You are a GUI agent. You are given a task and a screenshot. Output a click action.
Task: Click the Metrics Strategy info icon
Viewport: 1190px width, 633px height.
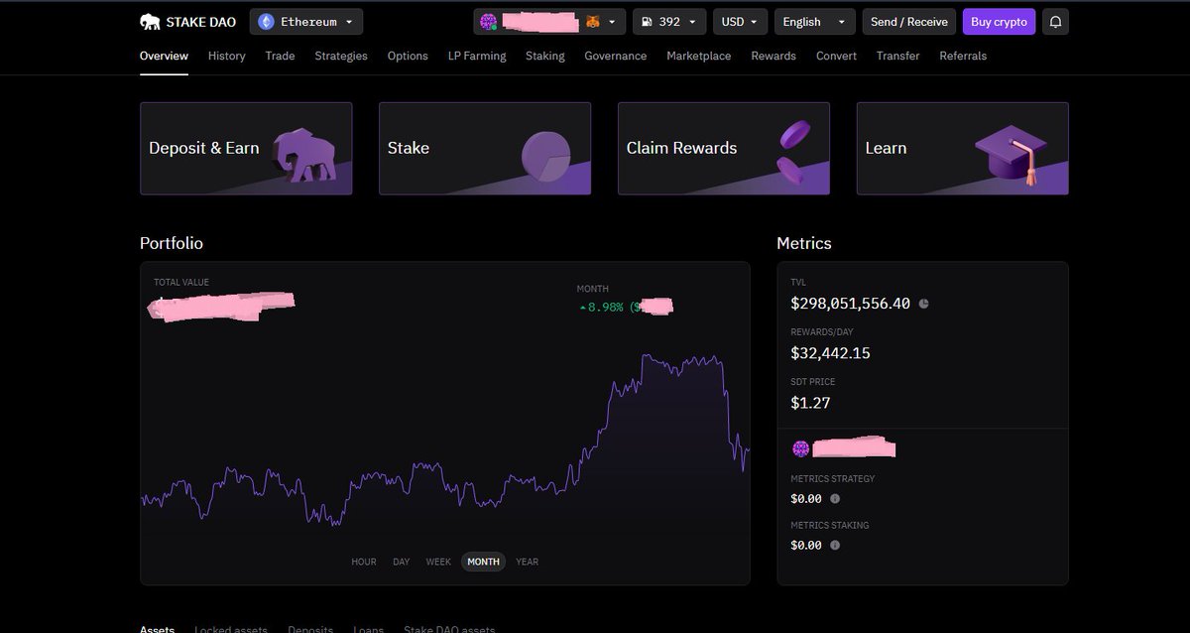coord(834,499)
